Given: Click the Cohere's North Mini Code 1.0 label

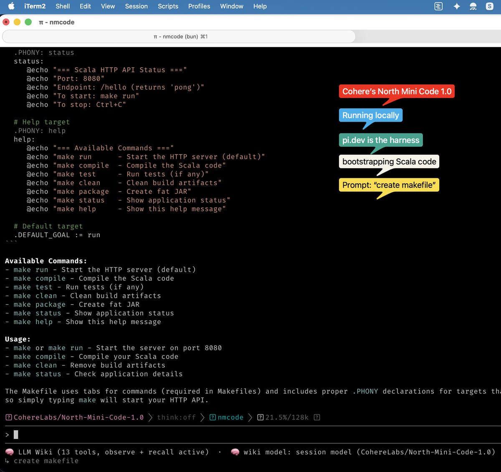Looking at the screenshot, I should 397,91.
